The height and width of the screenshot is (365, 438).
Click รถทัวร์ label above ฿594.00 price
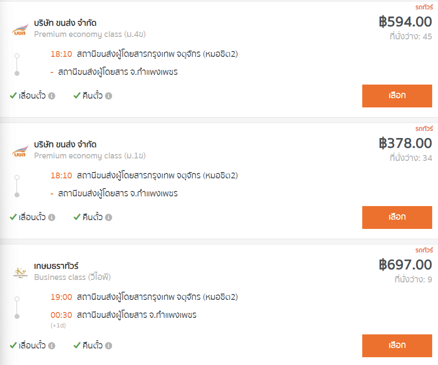tap(424, 7)
